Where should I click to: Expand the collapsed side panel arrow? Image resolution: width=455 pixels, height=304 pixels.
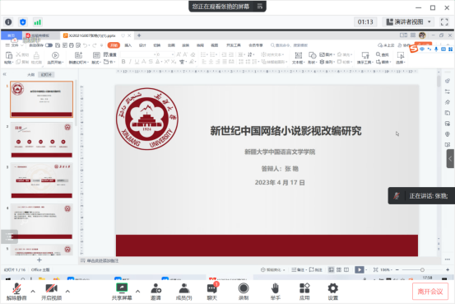pos(450,159)
